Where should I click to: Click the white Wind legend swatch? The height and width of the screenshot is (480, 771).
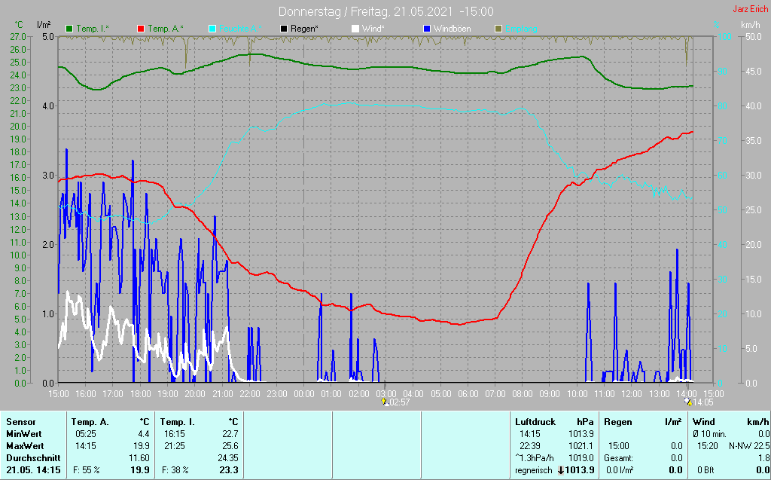click(x=355, y=29)
